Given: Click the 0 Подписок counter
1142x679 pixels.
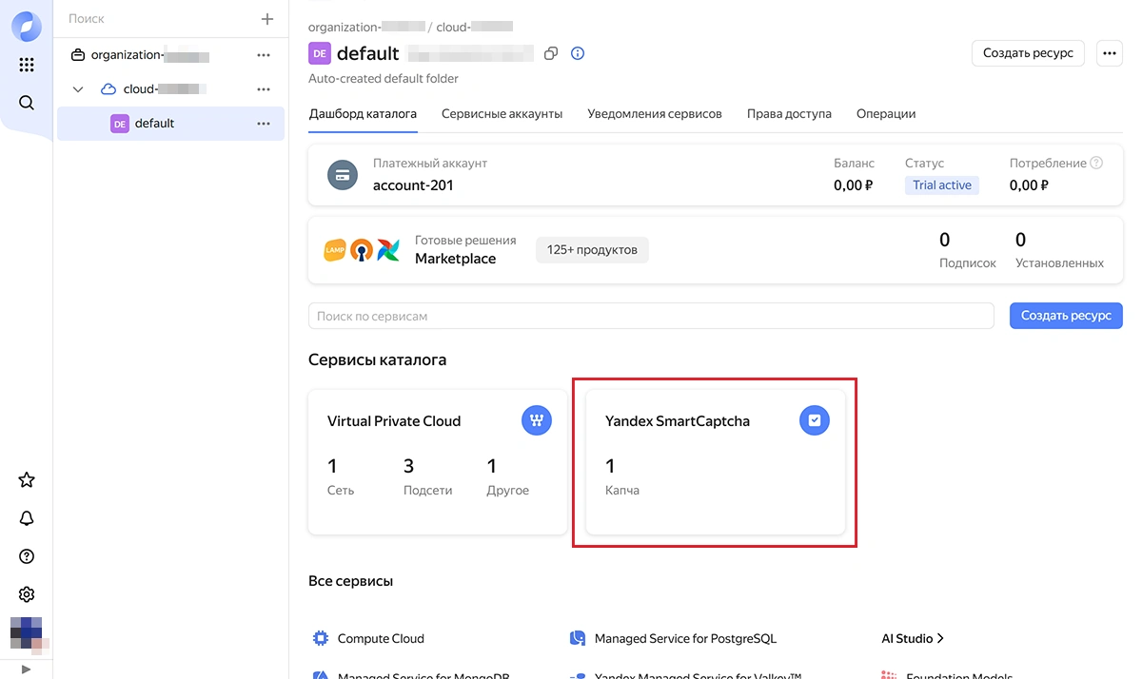Looking at the screenshot, I should [967, 250].
